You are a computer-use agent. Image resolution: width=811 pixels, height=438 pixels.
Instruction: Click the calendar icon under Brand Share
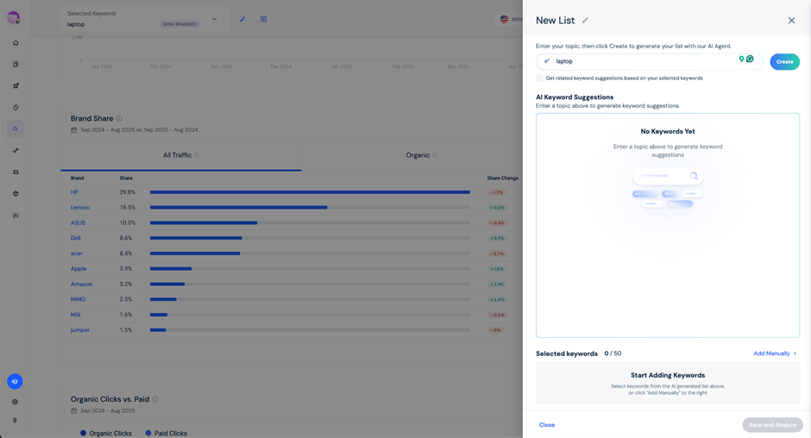coord(74,130)
